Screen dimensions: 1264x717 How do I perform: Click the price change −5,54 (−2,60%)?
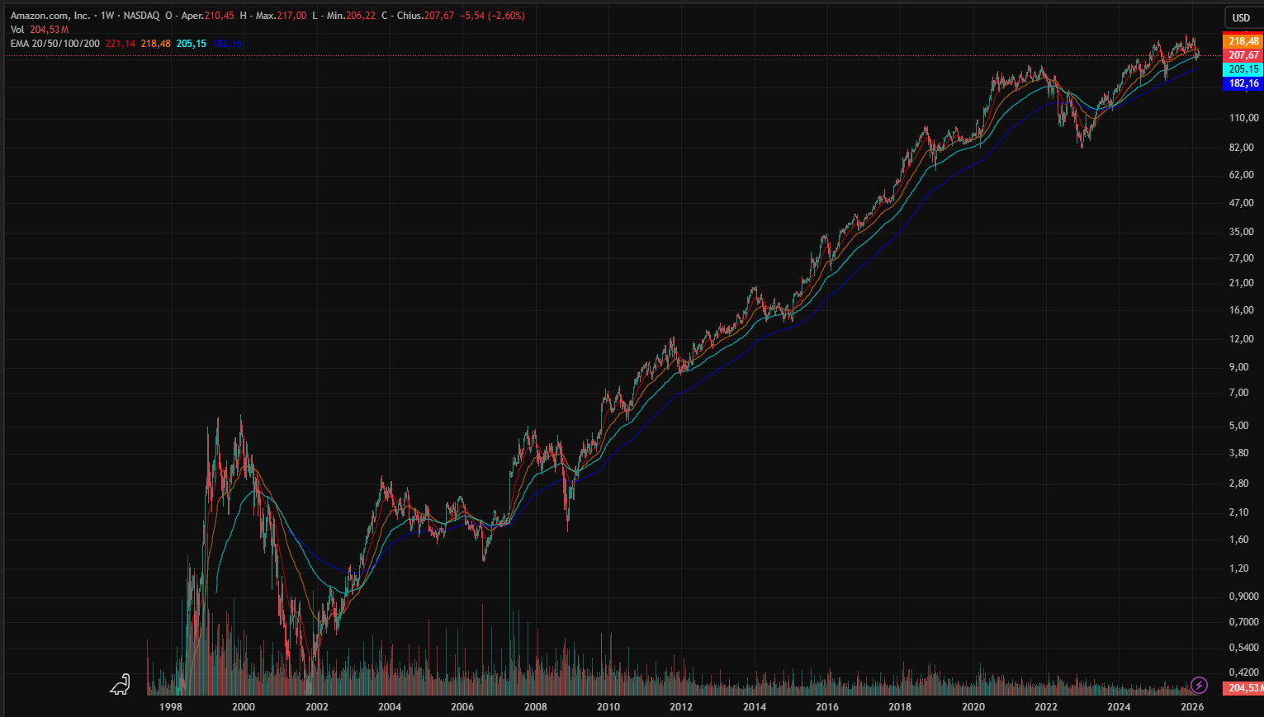pyautogui.click(x=493, y=16)
